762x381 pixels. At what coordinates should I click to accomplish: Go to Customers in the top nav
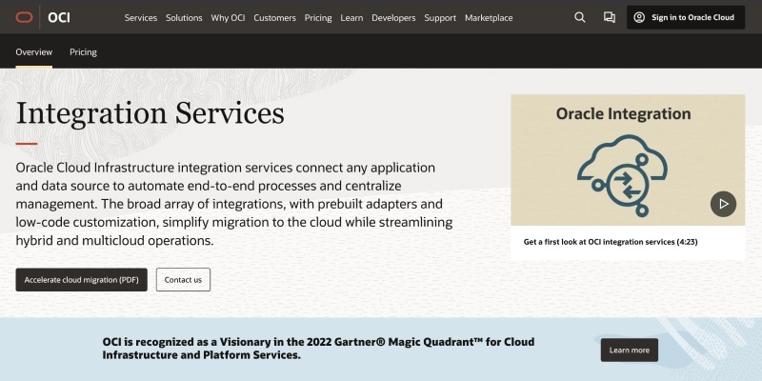[274, 17]
